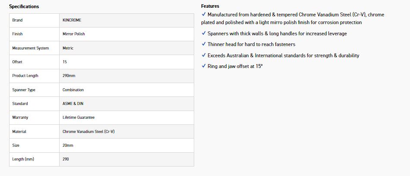Click the Metric measurement system value

tap(68, 48)
